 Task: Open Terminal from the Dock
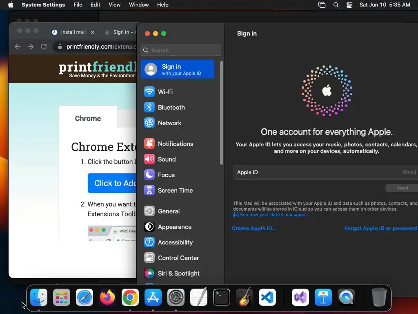pos(222,297)
